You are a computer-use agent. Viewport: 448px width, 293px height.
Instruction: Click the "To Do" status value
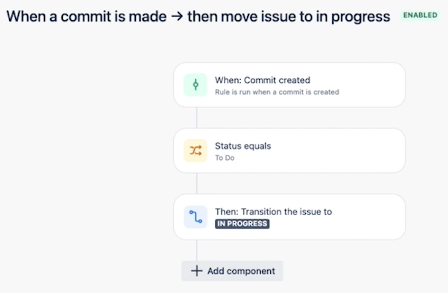coord(224,158)
